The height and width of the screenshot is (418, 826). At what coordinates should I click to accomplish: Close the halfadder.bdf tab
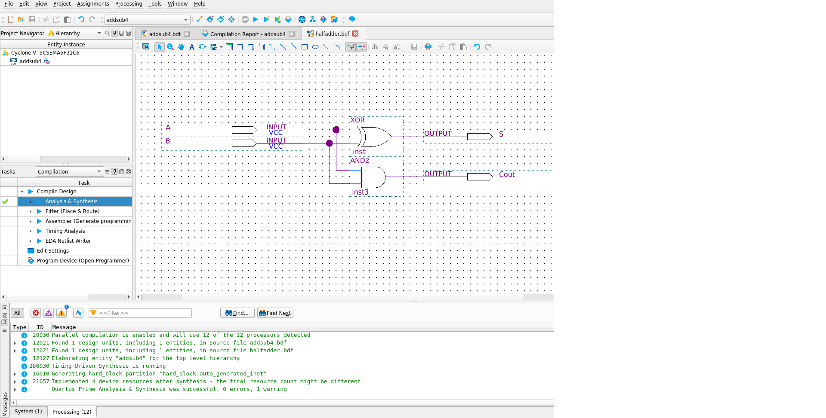pos(355,34)
